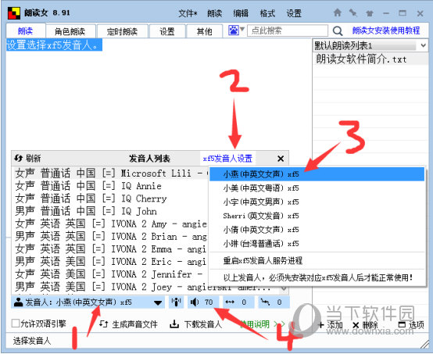
Task: Select IQ Annie voice row
Action: (110, 186)
